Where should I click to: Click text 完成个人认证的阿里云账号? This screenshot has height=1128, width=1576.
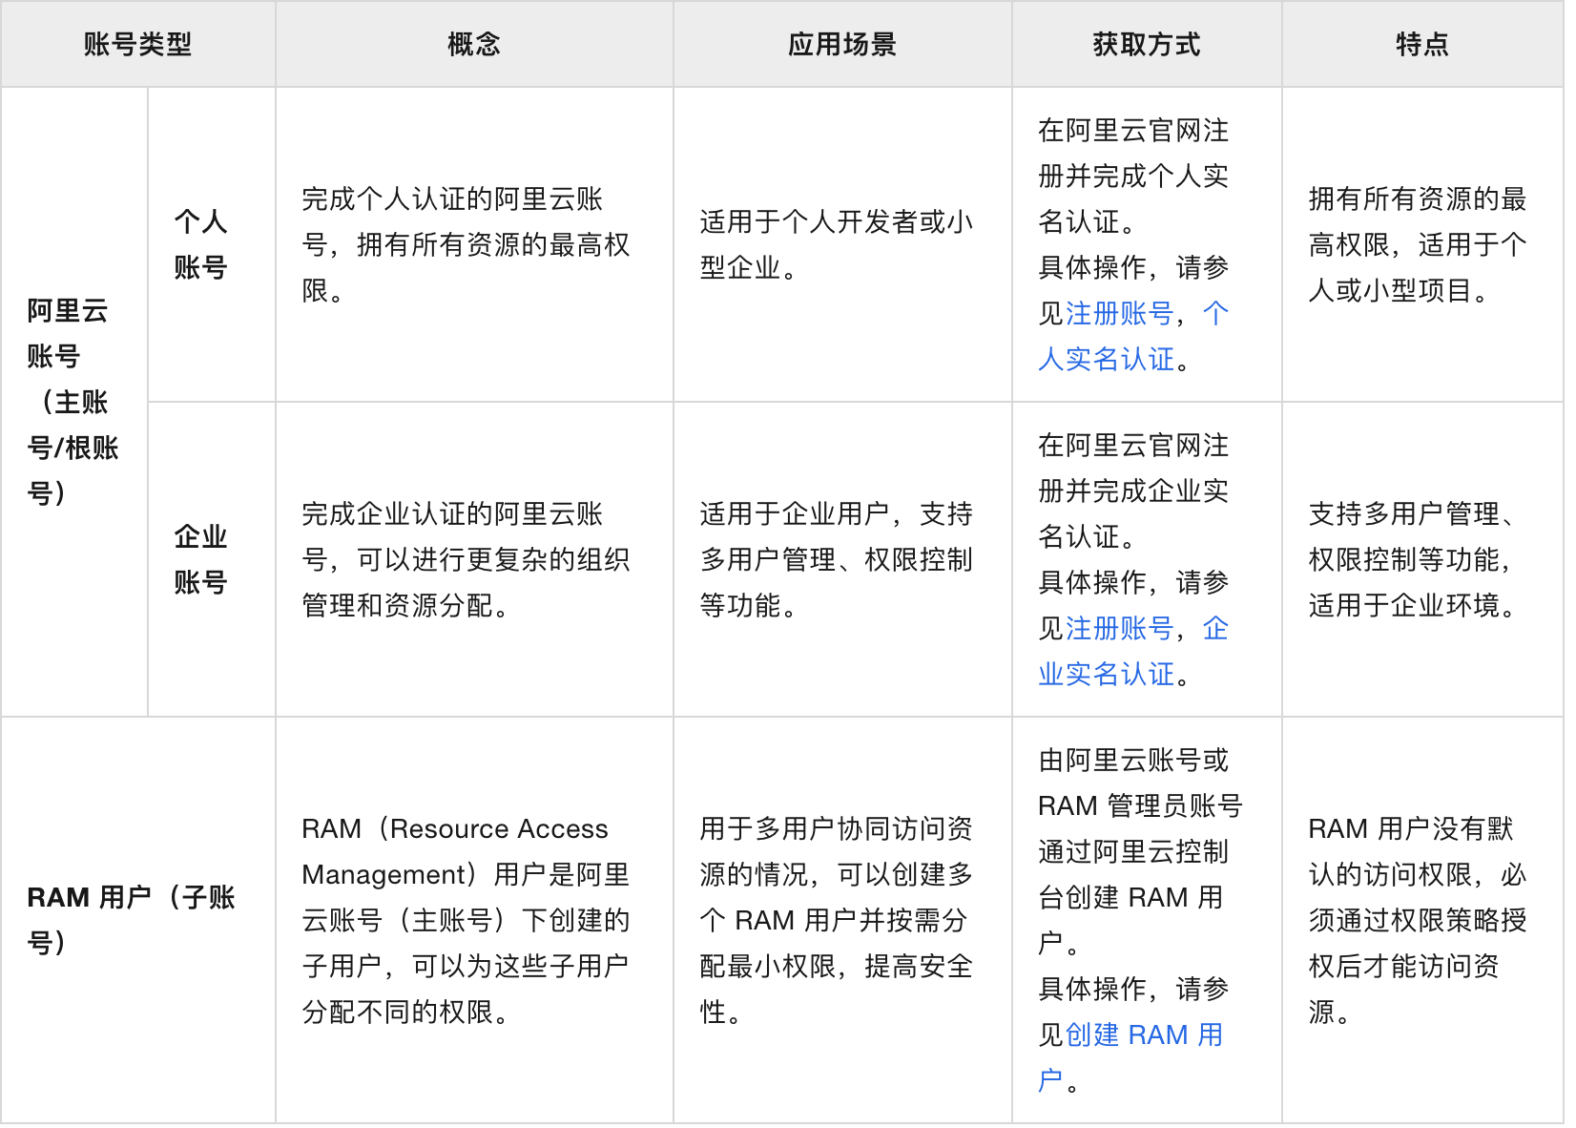[453, 221]
